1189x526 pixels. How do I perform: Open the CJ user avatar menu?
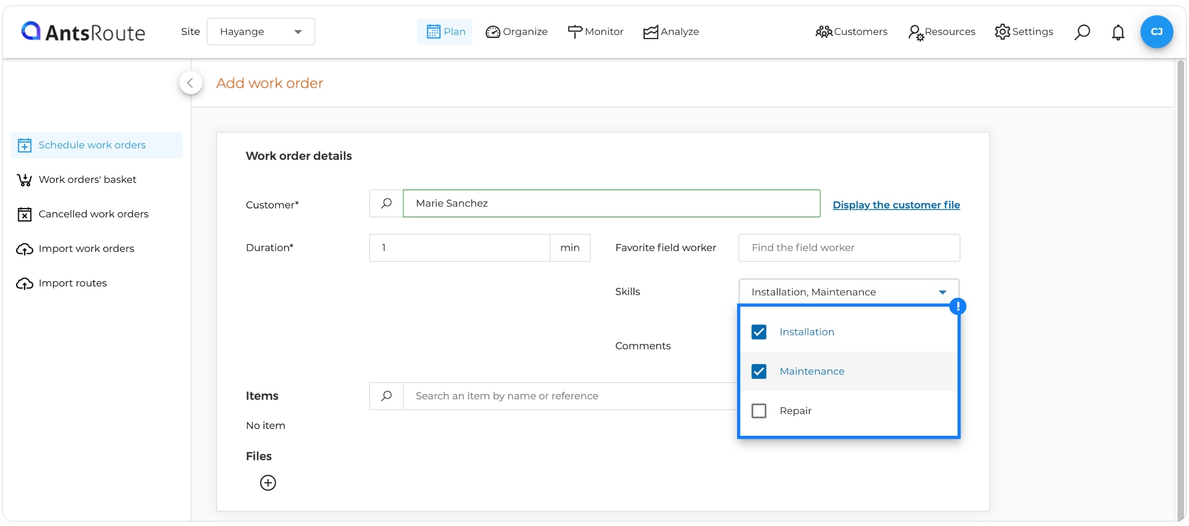pos(1156,32)
